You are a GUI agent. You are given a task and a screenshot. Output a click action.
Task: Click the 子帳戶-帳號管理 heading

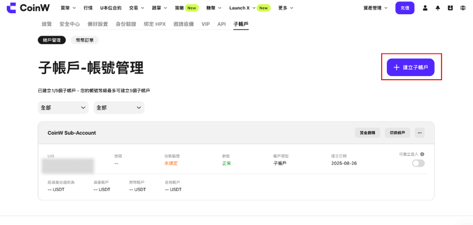[91, 68]
